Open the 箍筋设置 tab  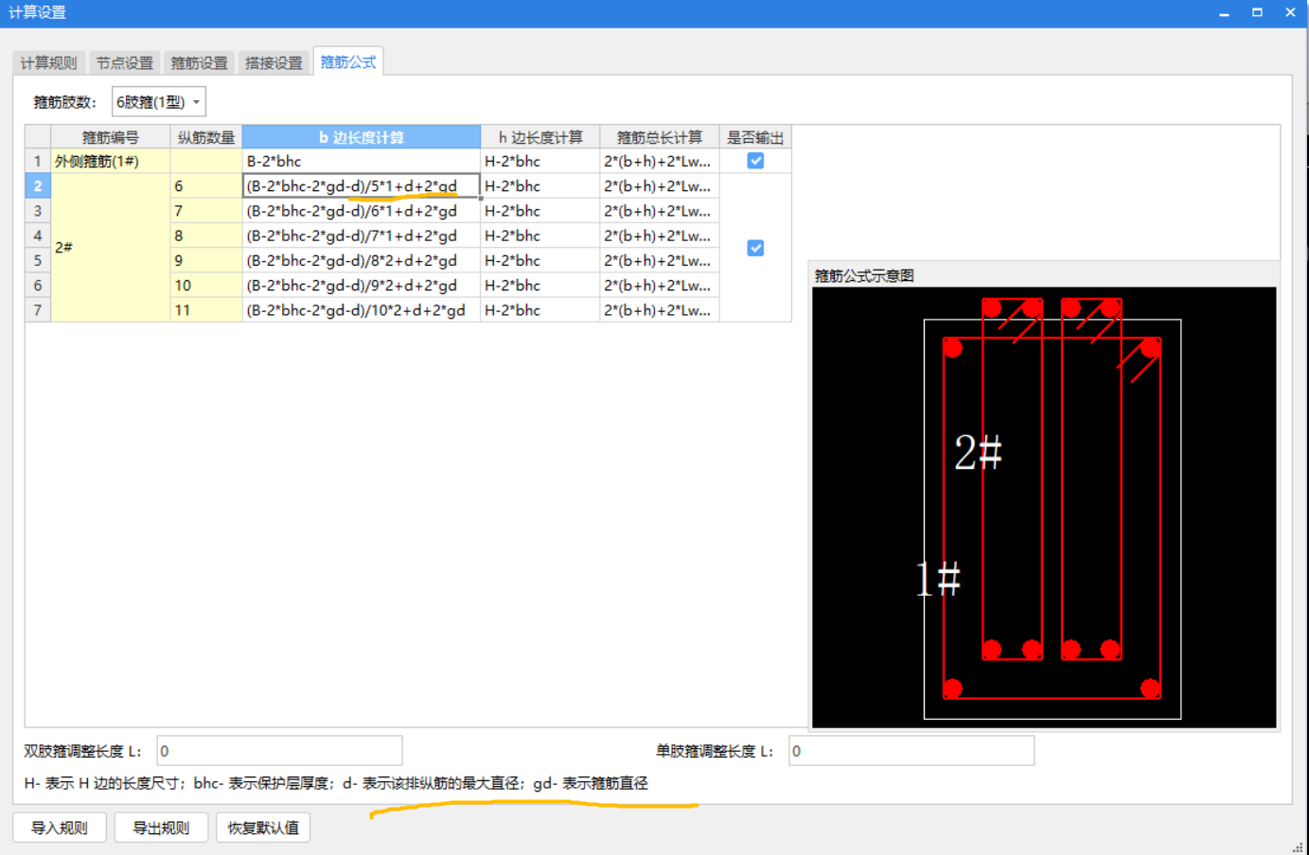coord(199,62)
